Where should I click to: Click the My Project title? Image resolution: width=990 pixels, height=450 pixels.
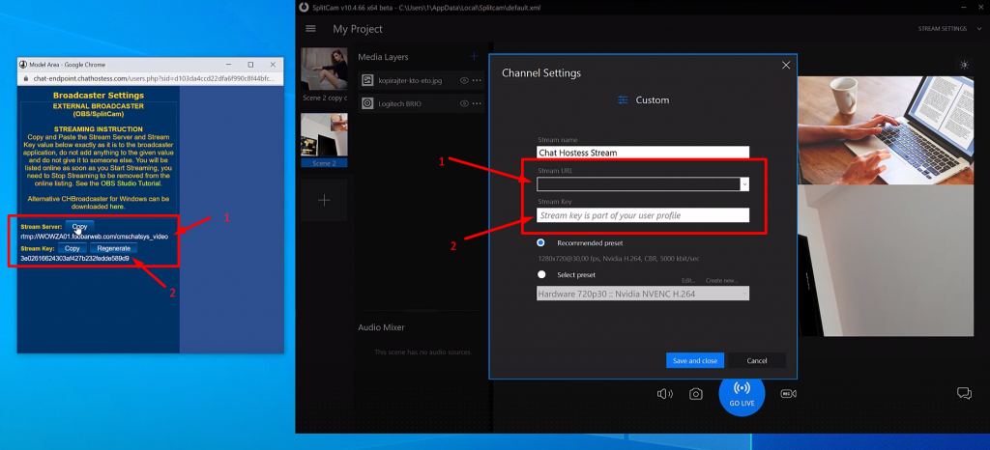point(358,29)
